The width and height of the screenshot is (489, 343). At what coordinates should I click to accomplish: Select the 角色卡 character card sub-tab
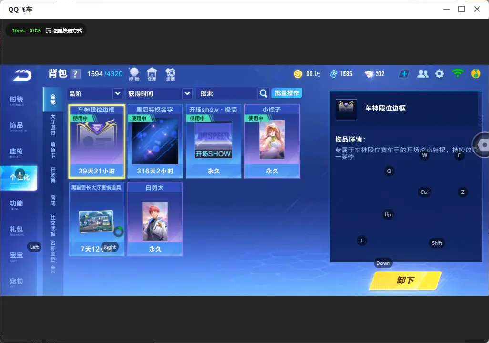53,150
